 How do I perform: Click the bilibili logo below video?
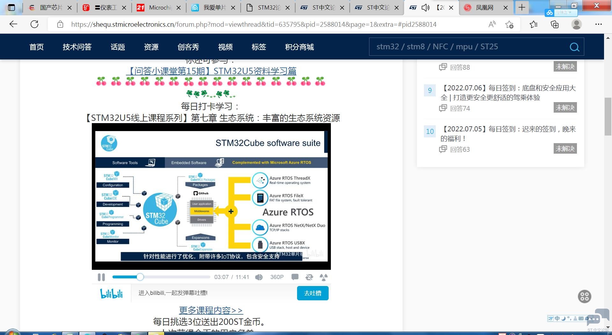[x=111, y=293]
